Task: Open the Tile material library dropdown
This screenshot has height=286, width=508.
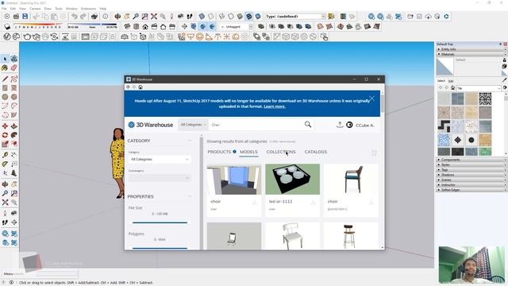Action: pos(479,88)
